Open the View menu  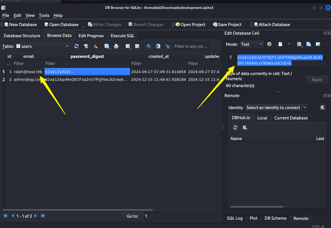[30, 15]
